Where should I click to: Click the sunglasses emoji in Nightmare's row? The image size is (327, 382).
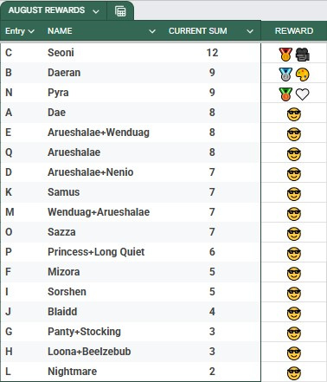[294, 373]
